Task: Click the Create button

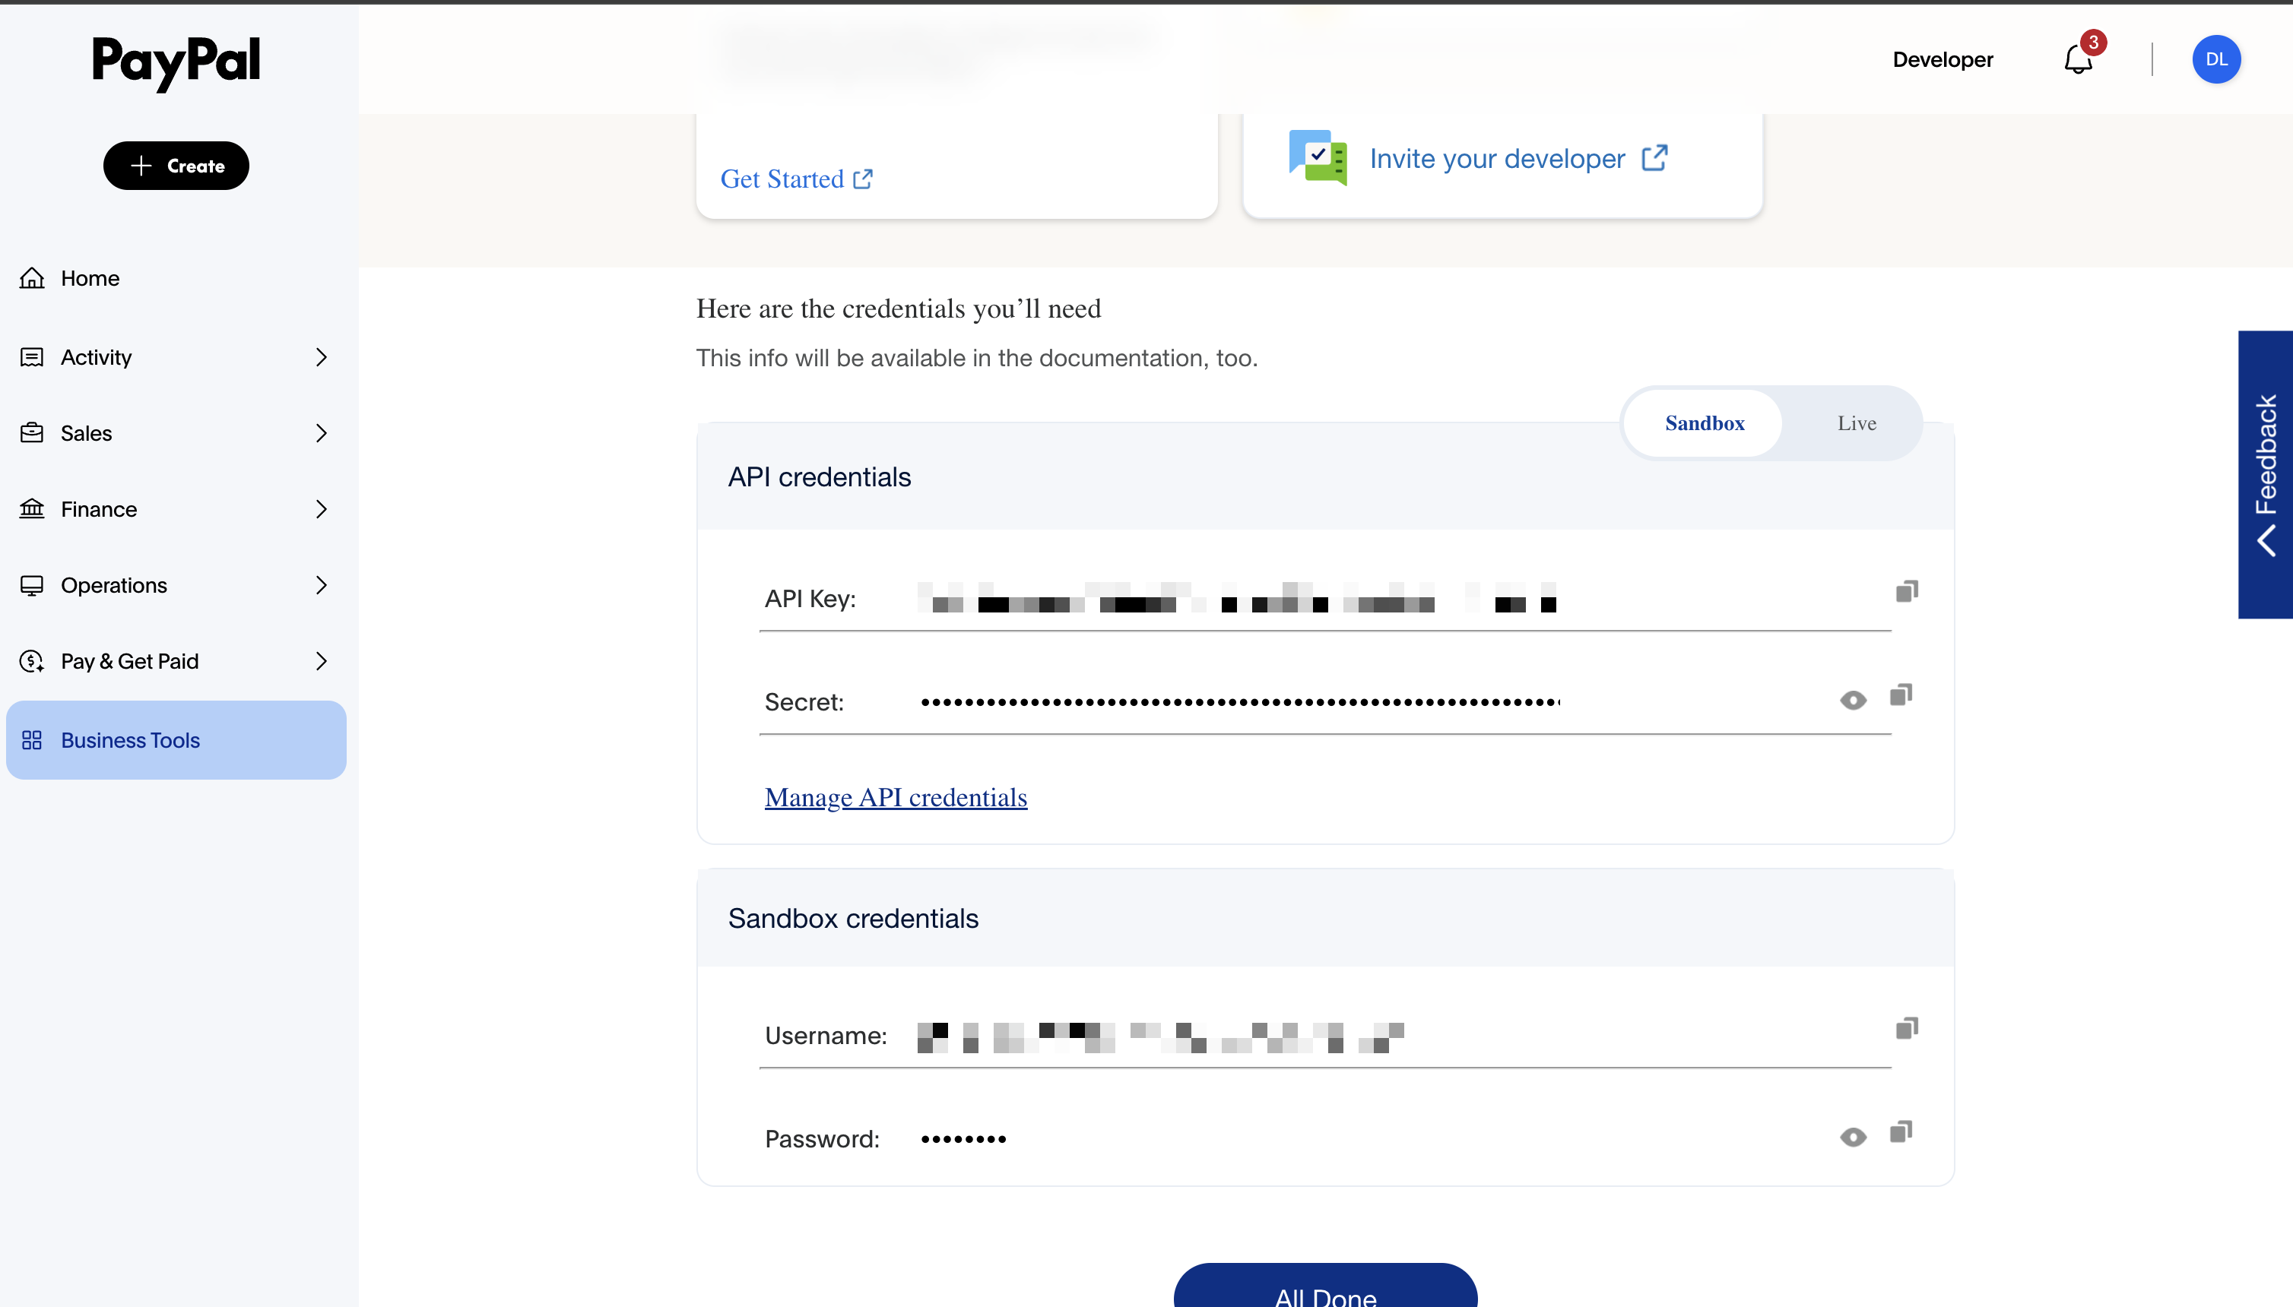Action: 176,165
